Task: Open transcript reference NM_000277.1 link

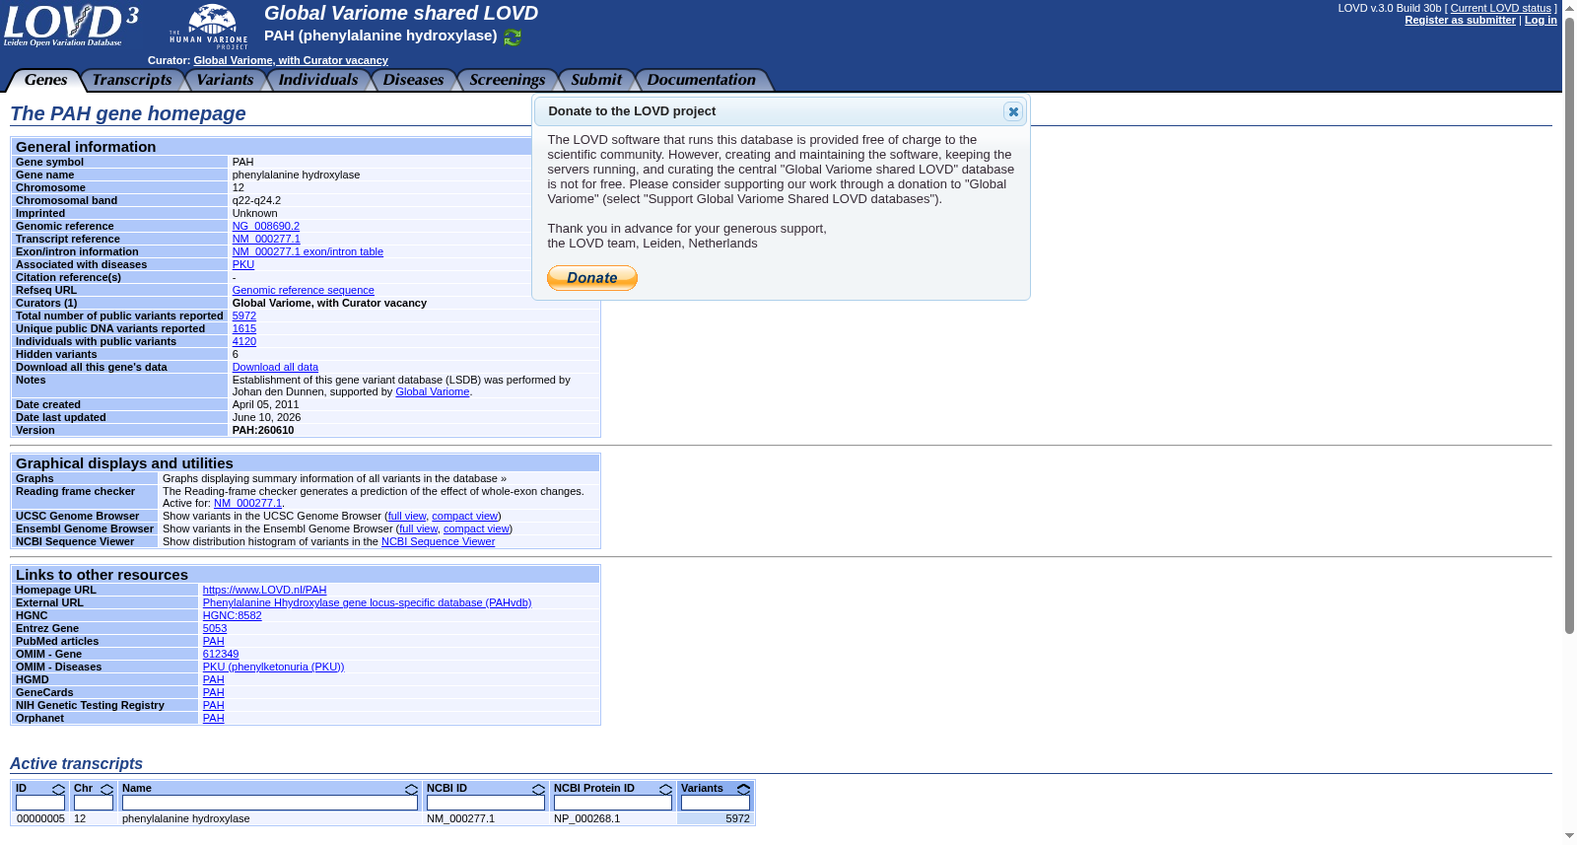Action: coord(266,239)
